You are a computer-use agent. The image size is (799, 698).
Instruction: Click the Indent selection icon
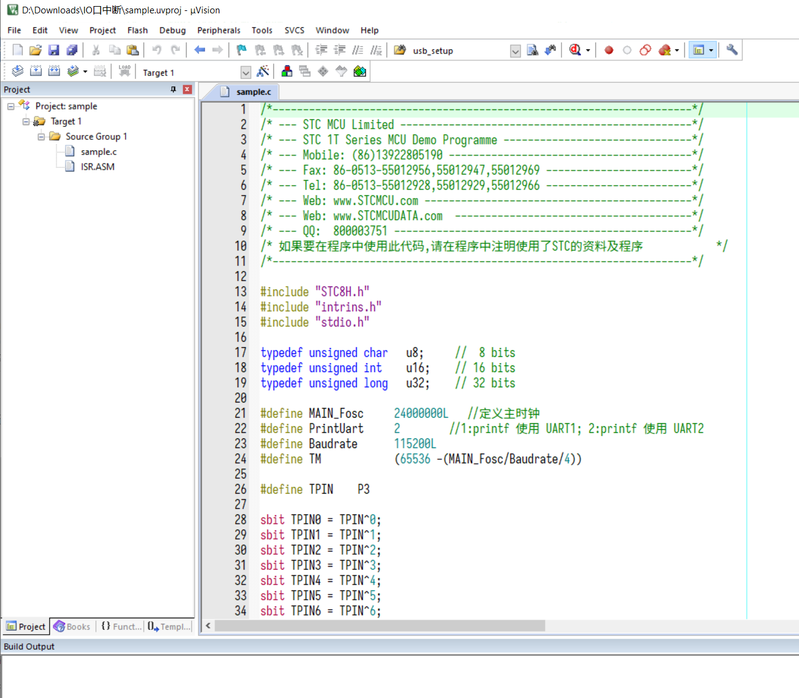click(321, 50)
